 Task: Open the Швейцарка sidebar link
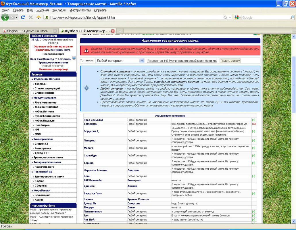click(42, 125)
